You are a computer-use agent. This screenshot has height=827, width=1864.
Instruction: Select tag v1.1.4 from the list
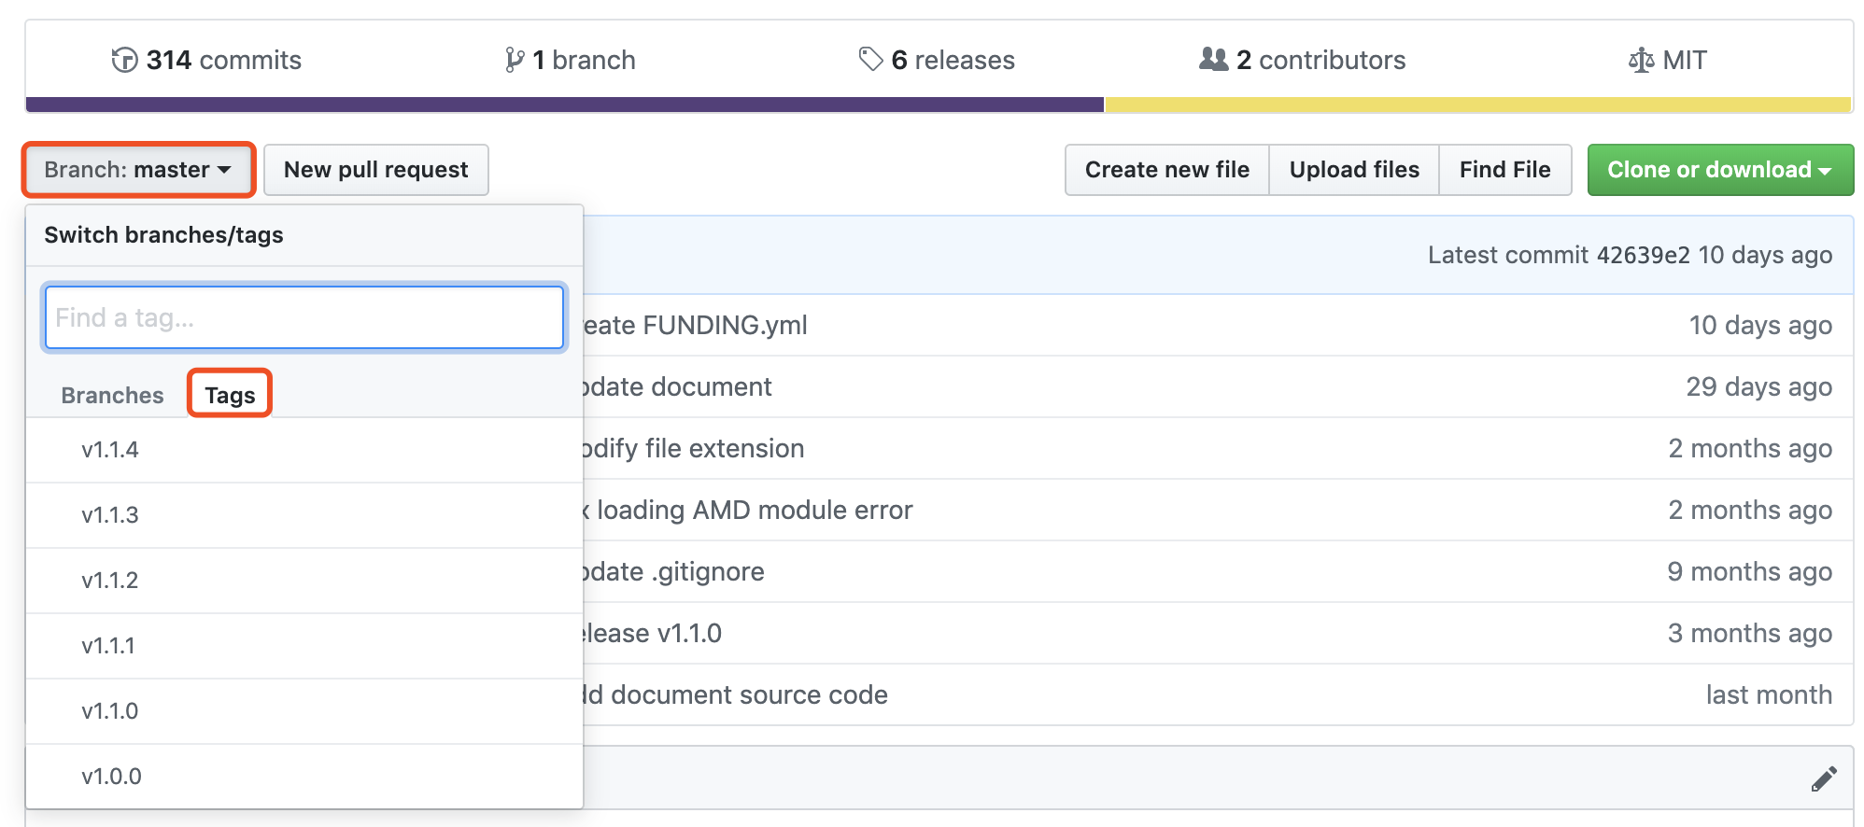[110, 450]
